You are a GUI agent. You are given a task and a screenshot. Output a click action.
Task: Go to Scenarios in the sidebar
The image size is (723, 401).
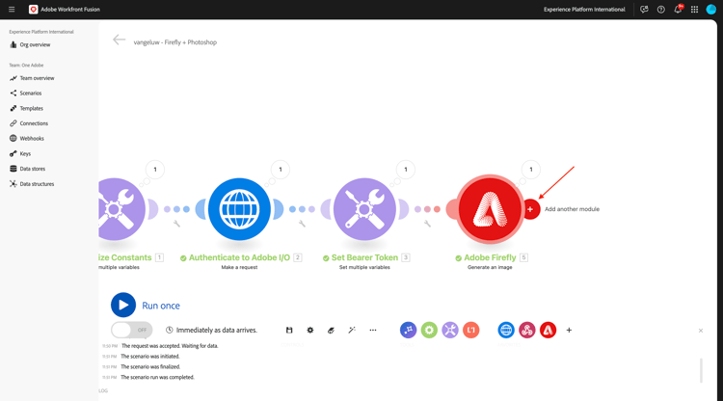(x=26, y=94)
